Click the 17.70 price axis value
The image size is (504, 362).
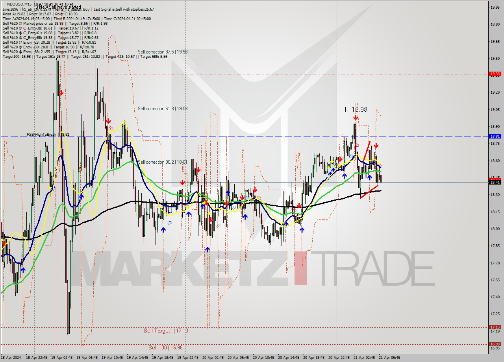pyautogui.click(x=495, y=262)
